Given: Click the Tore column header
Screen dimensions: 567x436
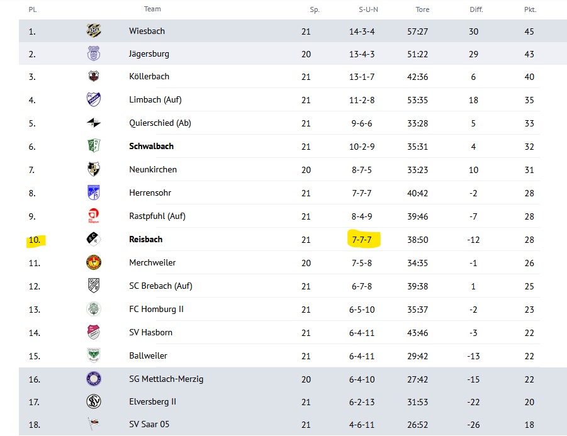Looking at the screenshot, I should (422, 9).
